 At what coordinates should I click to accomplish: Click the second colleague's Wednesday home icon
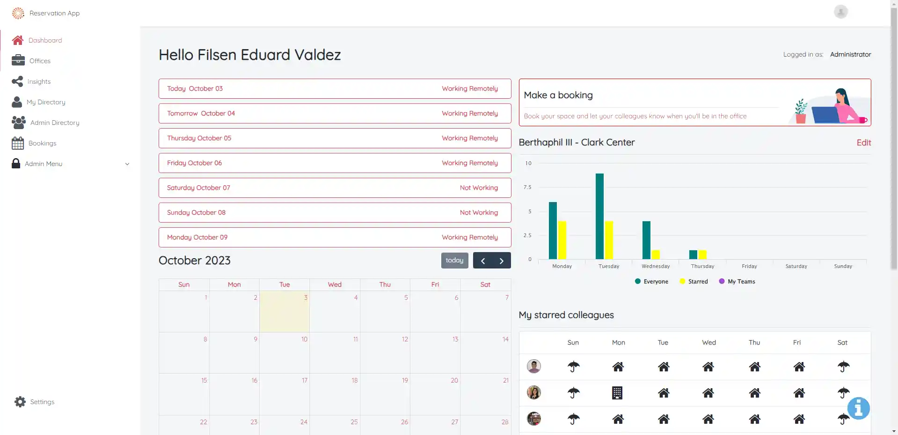coord(708,393)
